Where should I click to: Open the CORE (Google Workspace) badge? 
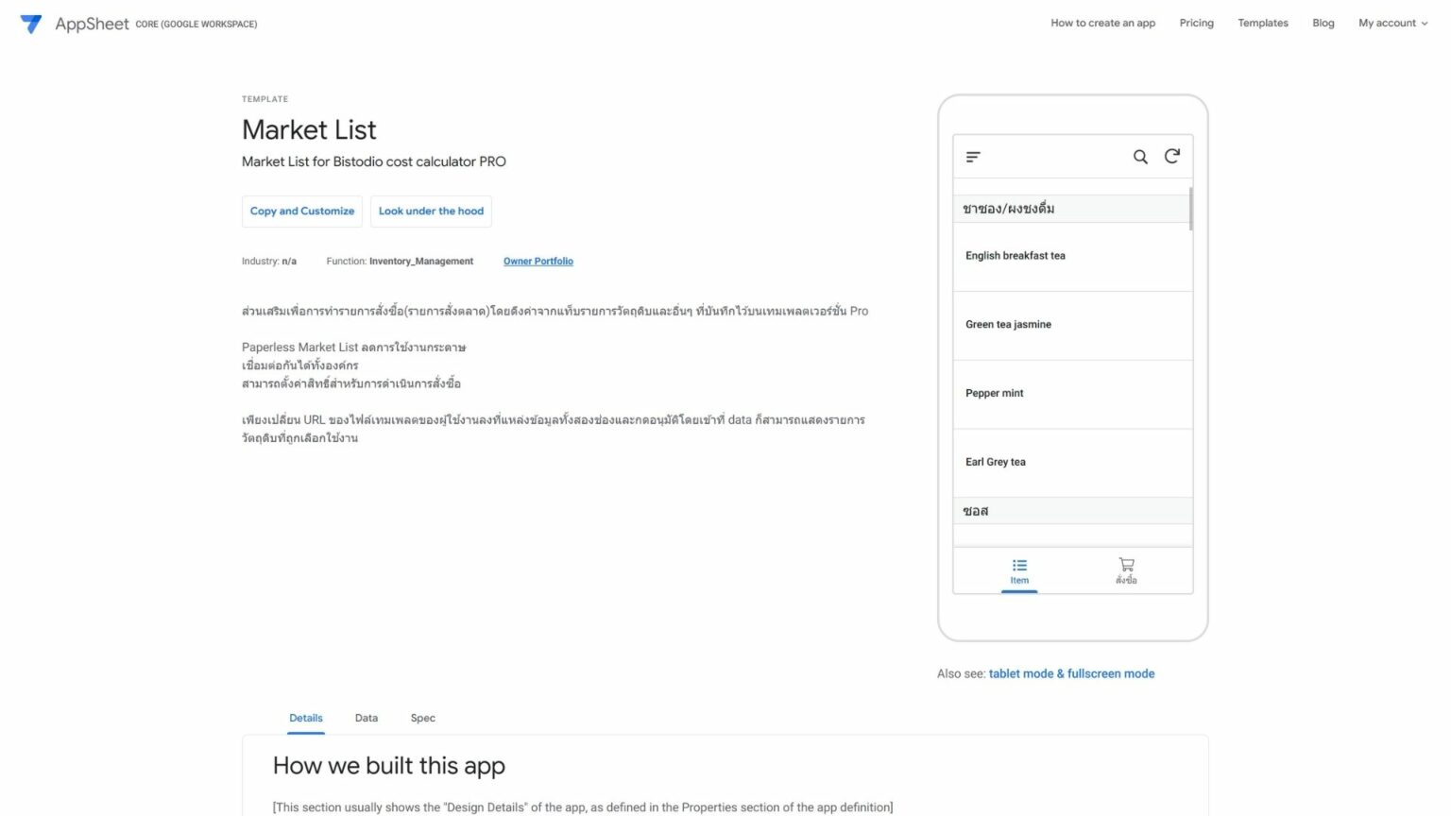196,24
